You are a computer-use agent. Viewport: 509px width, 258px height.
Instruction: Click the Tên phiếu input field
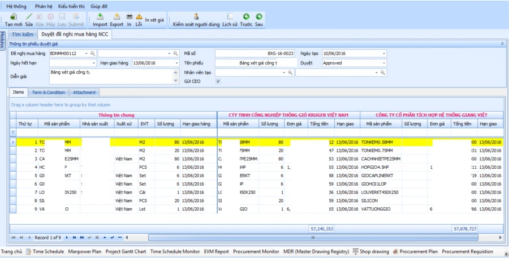(256, 63)
